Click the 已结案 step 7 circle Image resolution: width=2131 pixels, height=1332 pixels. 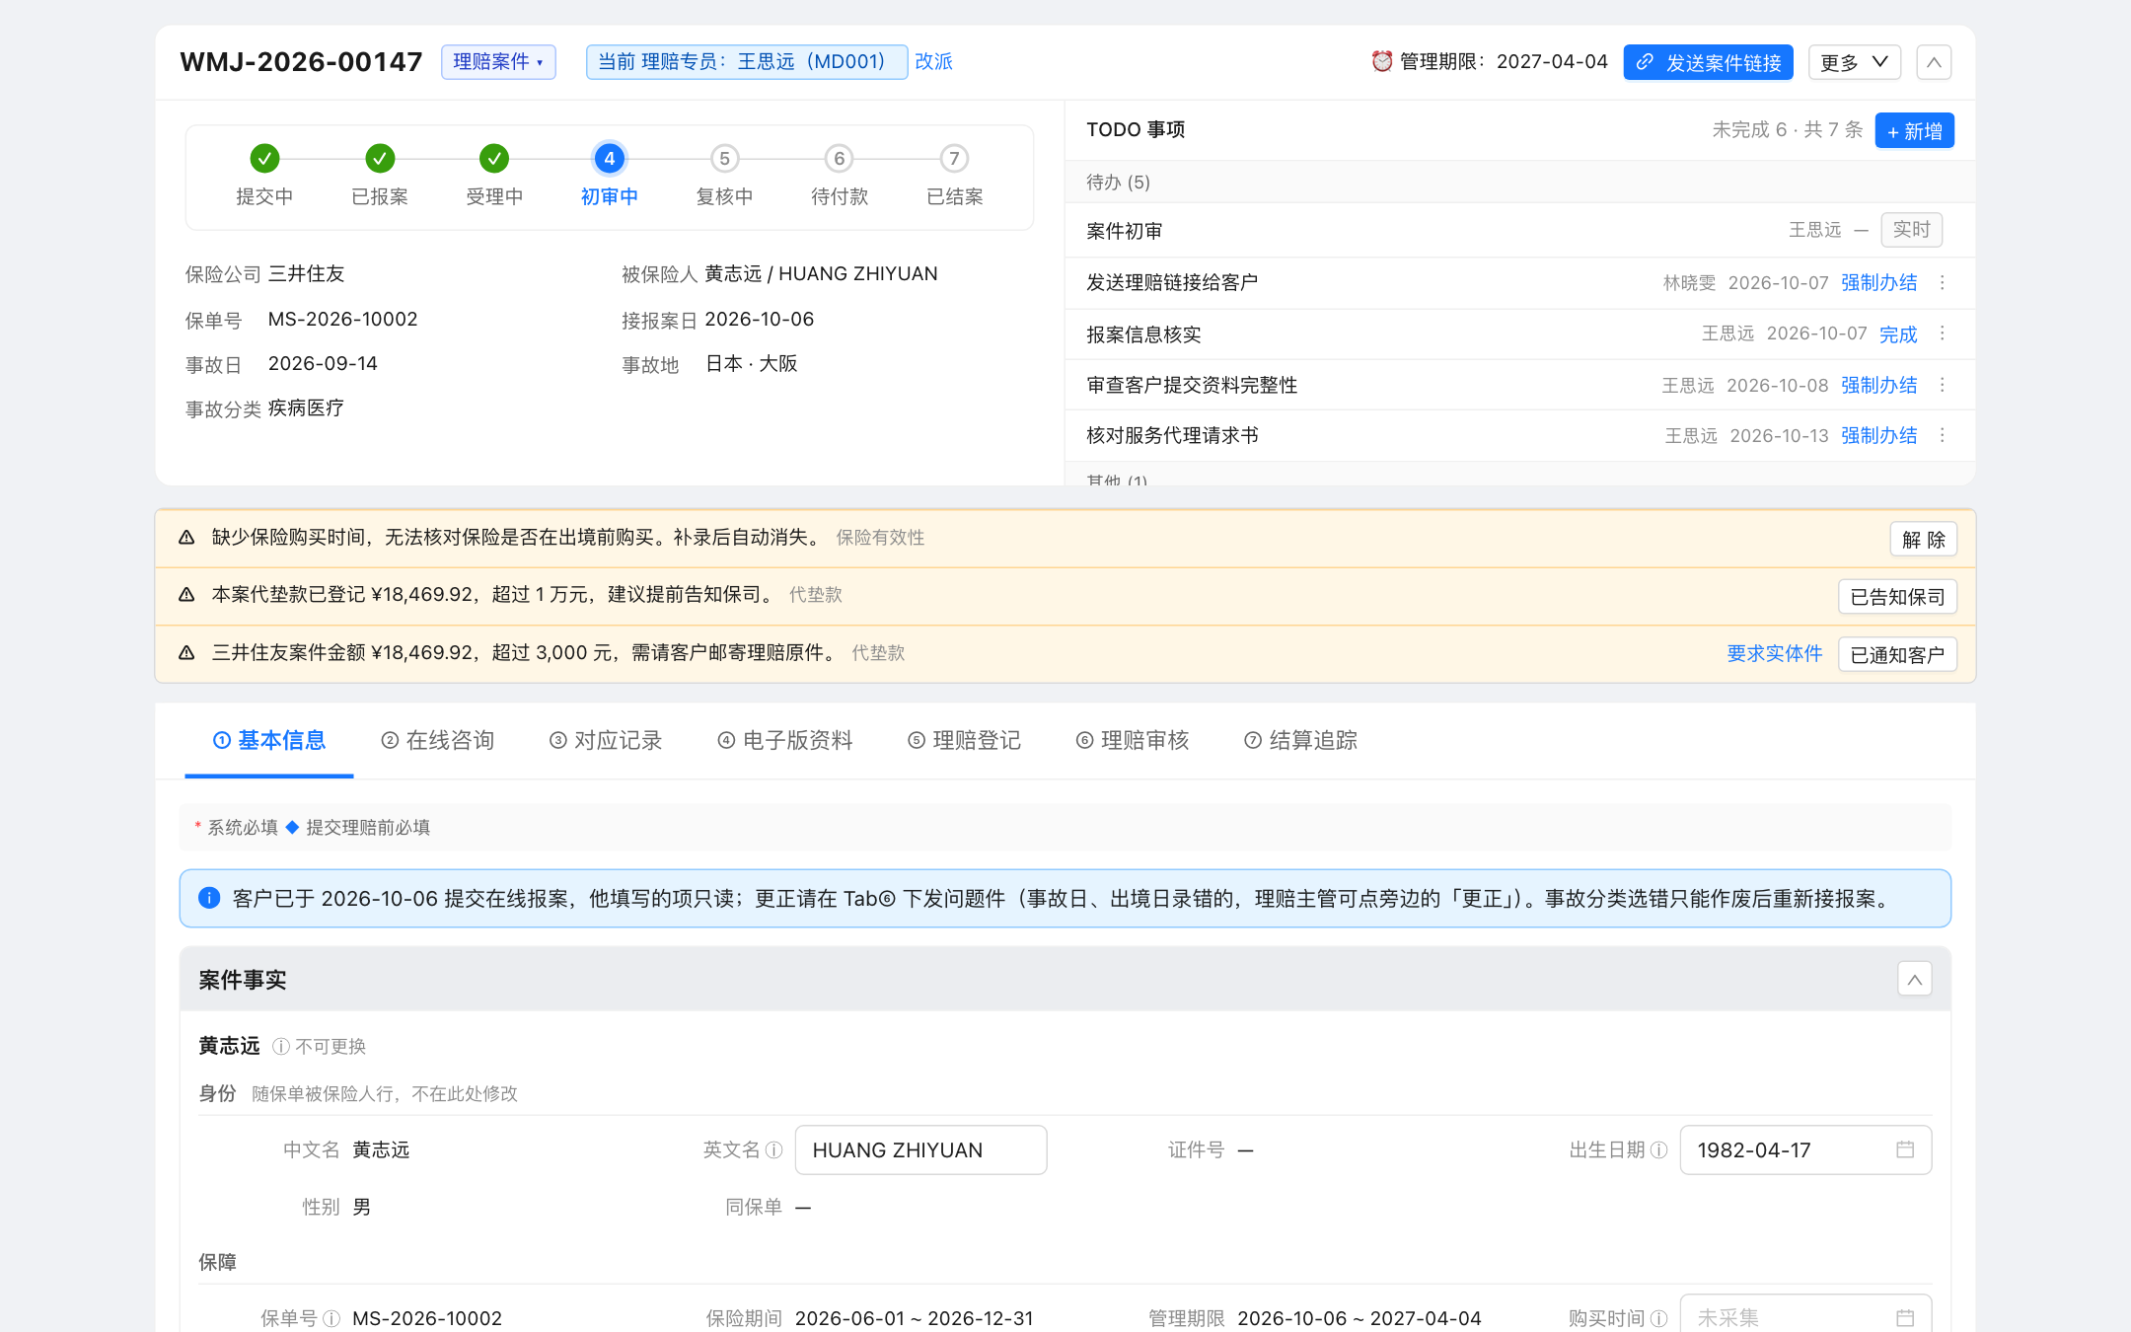point(954,158)
